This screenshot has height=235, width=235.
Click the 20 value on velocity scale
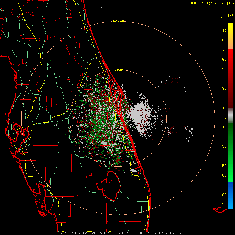pos(224,98)
